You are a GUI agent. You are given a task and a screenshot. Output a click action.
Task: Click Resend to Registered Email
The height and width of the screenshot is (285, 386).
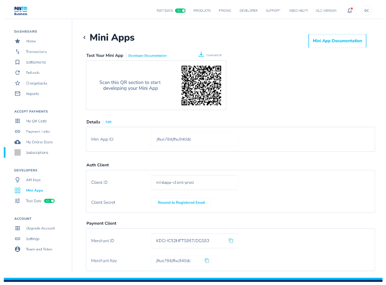tap(181, 202)
